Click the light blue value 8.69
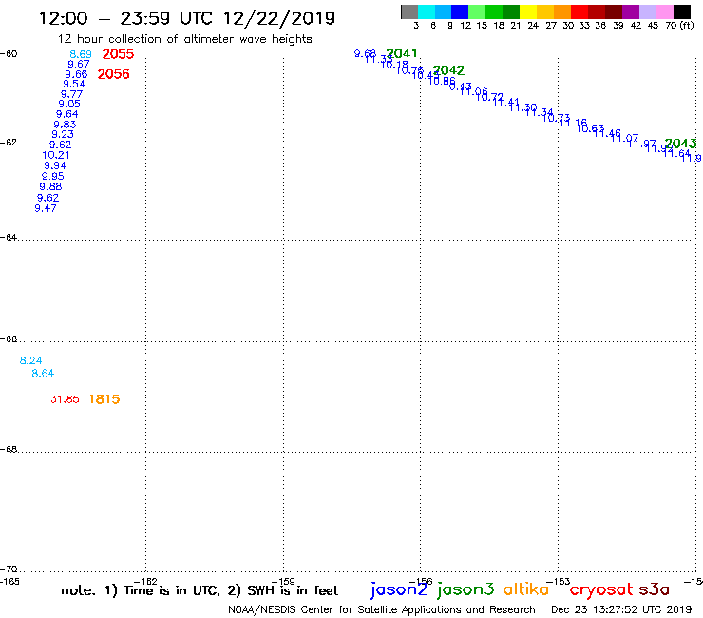This screenshot has height=618, width=703. point(81,54)
